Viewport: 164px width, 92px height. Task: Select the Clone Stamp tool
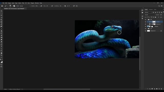[1, 31]
